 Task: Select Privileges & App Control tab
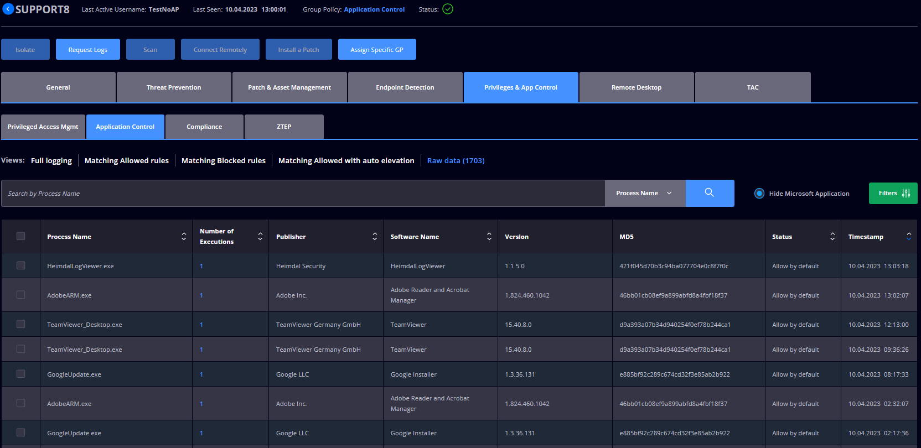click(x=521, y=87)
